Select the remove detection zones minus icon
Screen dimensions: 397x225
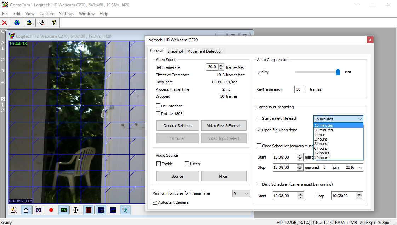(x=113, y=210)
